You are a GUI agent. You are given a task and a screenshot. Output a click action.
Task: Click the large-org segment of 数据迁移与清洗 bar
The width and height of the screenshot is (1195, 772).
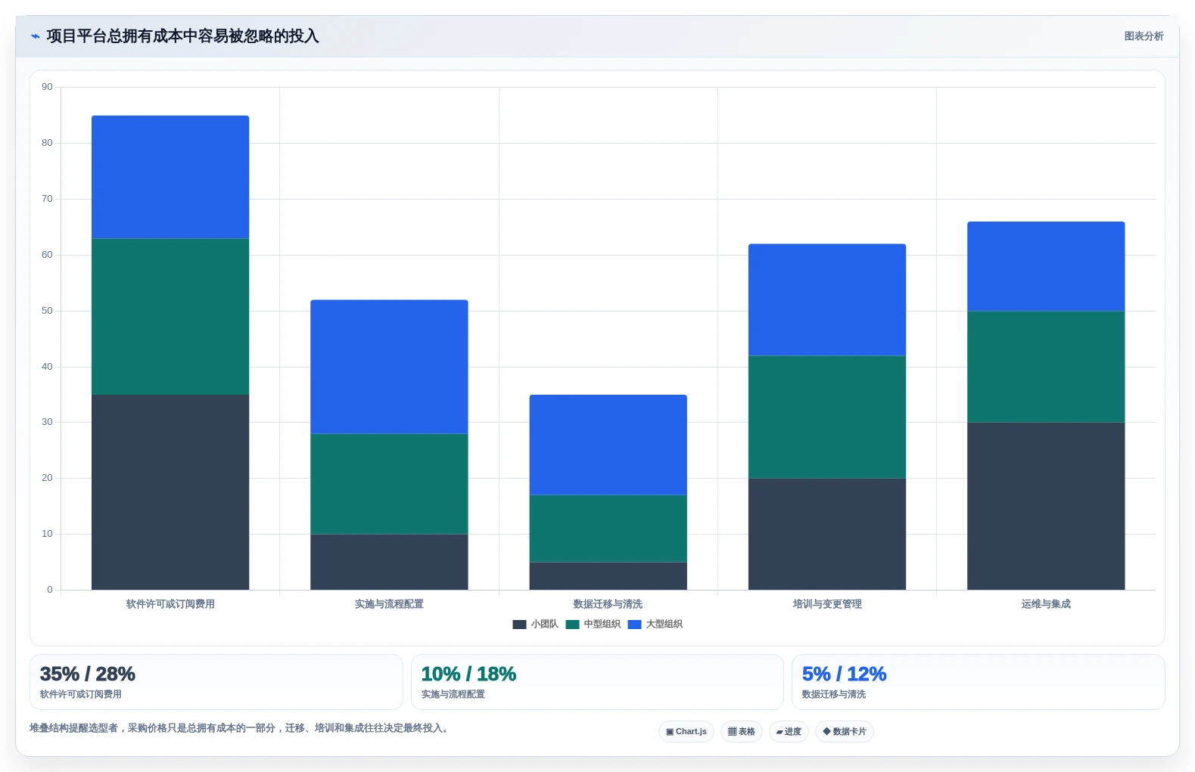(x=608, y=445)
